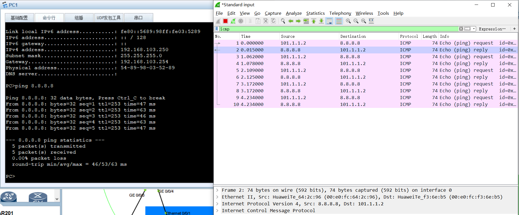519x215 pixels.
Task: Sort packets by the No. column
Action: 227,36
